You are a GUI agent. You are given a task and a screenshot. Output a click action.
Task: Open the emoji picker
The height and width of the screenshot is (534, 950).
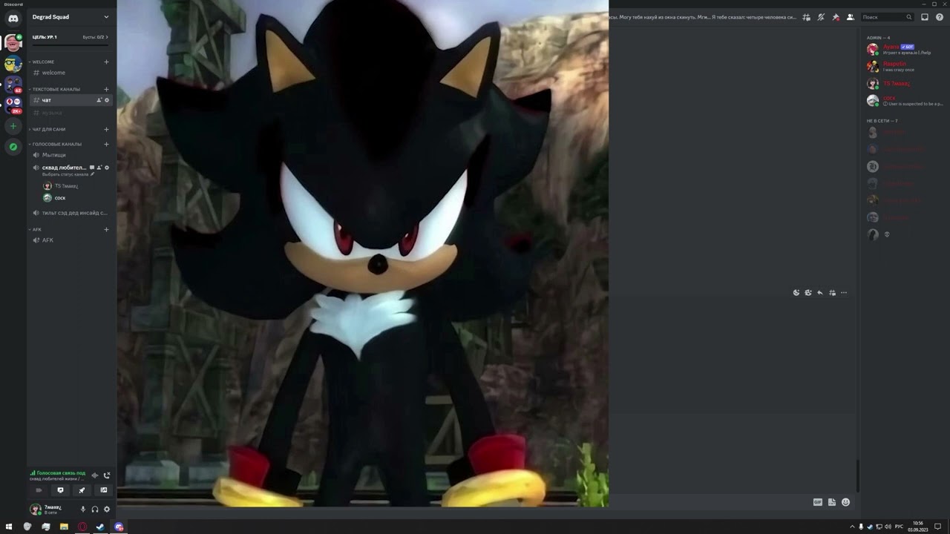pos(845,502)
